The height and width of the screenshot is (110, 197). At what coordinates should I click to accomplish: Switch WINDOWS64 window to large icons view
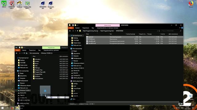coord(182,104)
